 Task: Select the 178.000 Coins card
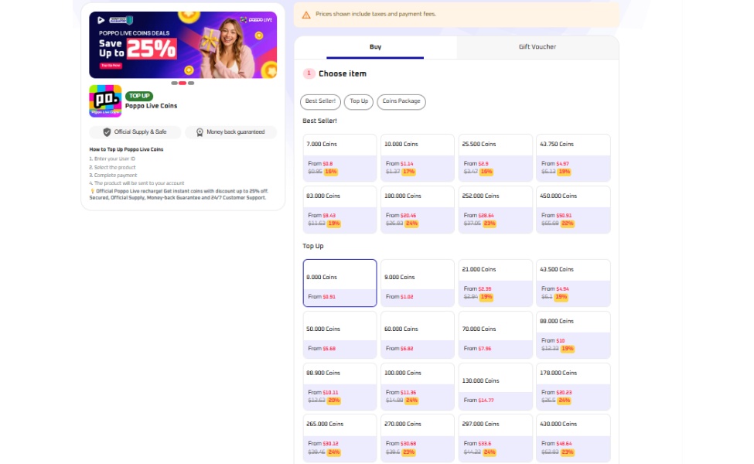[x=573, y=387]
